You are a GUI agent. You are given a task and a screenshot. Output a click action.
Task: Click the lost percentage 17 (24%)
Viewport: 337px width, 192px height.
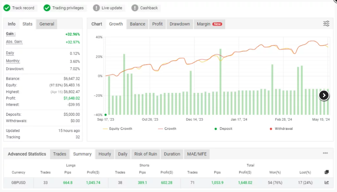click(x=305, y=183)
